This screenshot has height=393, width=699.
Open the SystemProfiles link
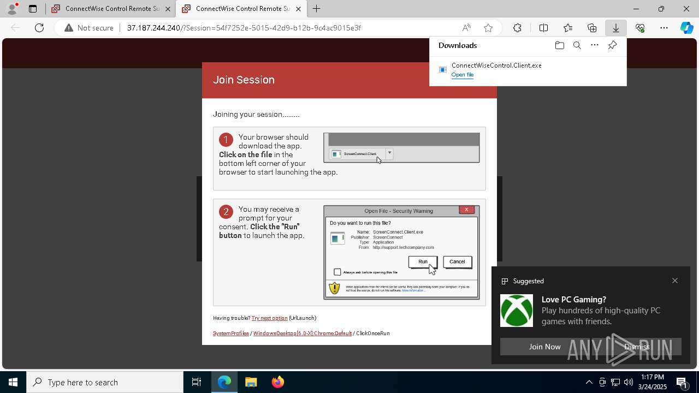tap(231, 334)
